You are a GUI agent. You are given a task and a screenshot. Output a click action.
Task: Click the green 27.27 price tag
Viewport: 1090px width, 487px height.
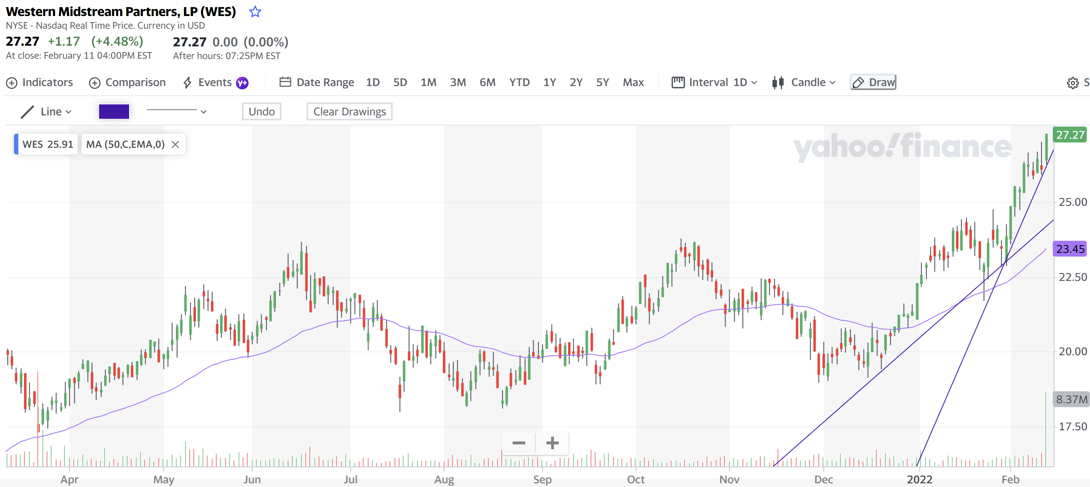click(1070, 135)
